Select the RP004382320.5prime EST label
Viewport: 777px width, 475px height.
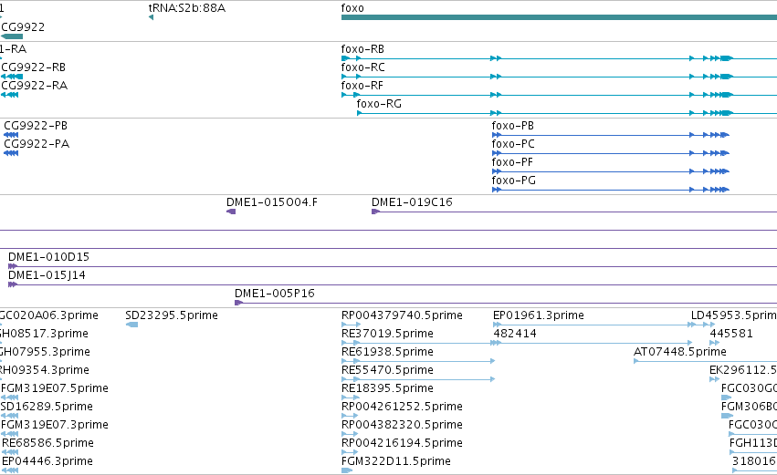tap(402, 425)
